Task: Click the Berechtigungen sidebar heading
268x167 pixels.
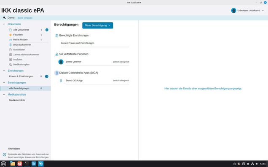Action: point(17,83)
